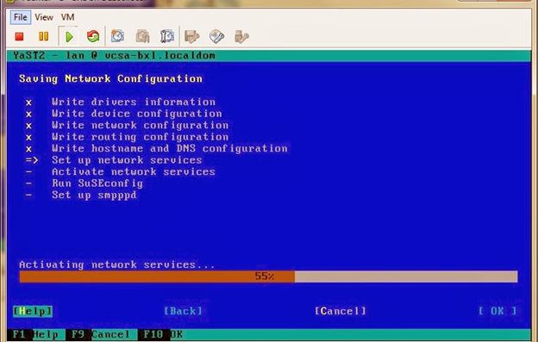Pause the VM with the Suspend icon
The image size is (538, 342).
[x=44, y=36]
